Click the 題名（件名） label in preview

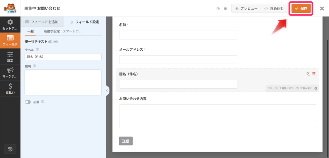click(129, 74)
